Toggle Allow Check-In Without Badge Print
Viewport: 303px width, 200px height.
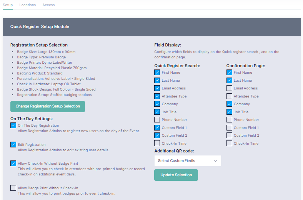click(13, 164)
